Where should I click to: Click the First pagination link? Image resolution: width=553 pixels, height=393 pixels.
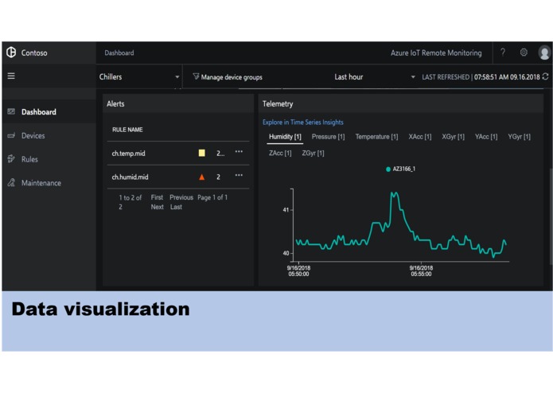(x=157, y=197)
